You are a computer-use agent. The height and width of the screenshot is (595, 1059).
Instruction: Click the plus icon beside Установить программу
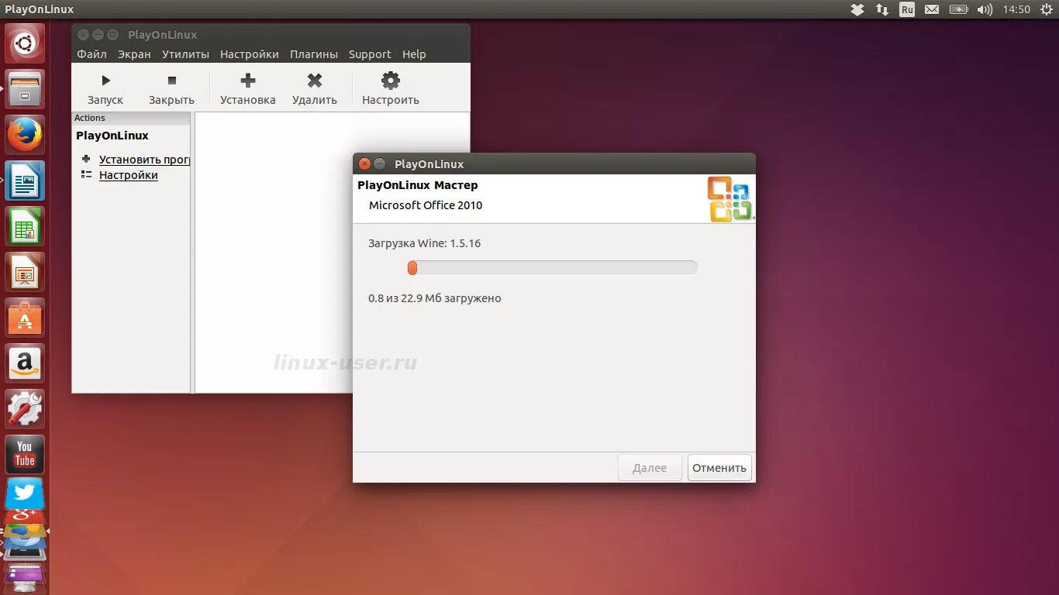86,159
